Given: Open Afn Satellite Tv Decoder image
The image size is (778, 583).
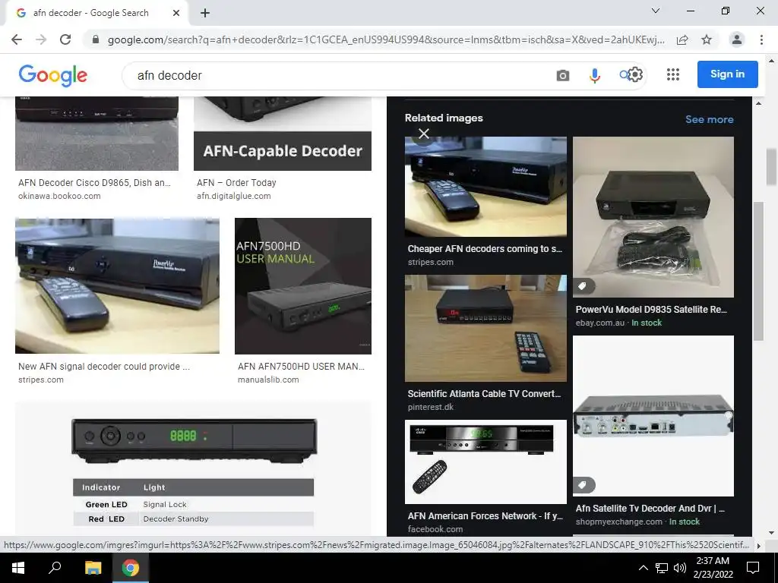Looking at the screenshot, I should tap(653, 416).
